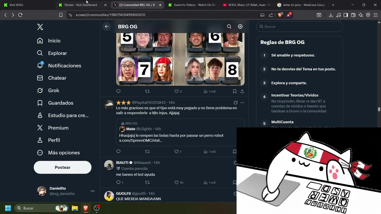Reply to the numbered faces image post

pos(118,91)
